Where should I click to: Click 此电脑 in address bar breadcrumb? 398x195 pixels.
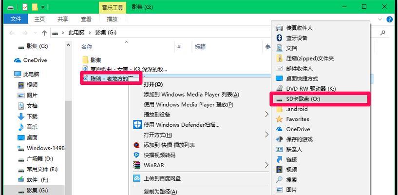pos(76,33)
